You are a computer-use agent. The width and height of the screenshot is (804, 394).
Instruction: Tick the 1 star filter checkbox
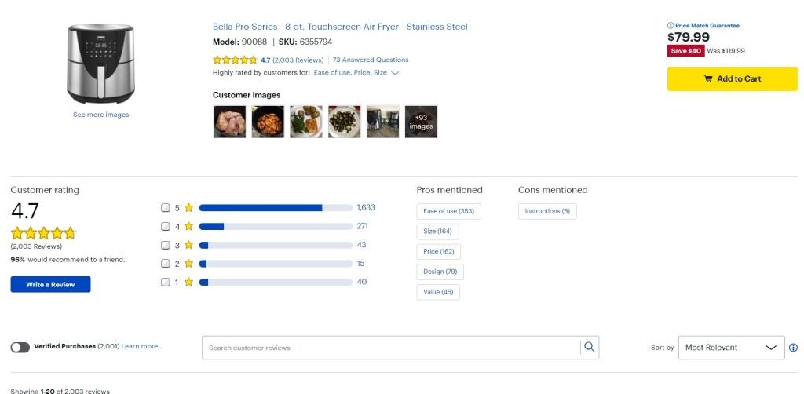[166, 282]
